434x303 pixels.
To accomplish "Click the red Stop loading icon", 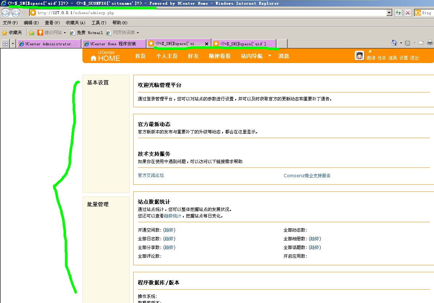I will click(408, 13).
